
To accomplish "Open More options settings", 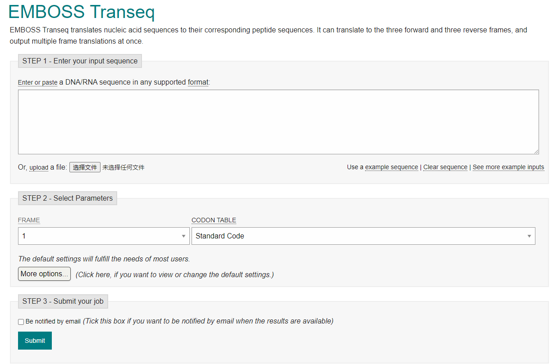I will (44, 274).
